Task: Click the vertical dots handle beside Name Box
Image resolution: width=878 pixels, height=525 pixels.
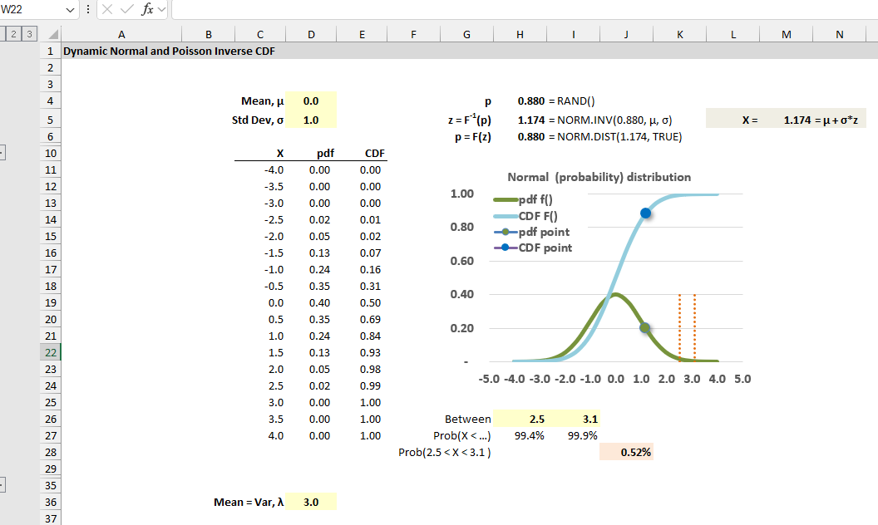Action: point(88,11)
